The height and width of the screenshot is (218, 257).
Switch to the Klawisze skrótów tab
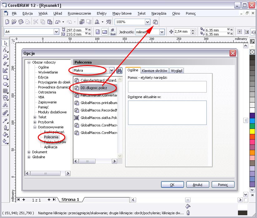coord(155,71)
